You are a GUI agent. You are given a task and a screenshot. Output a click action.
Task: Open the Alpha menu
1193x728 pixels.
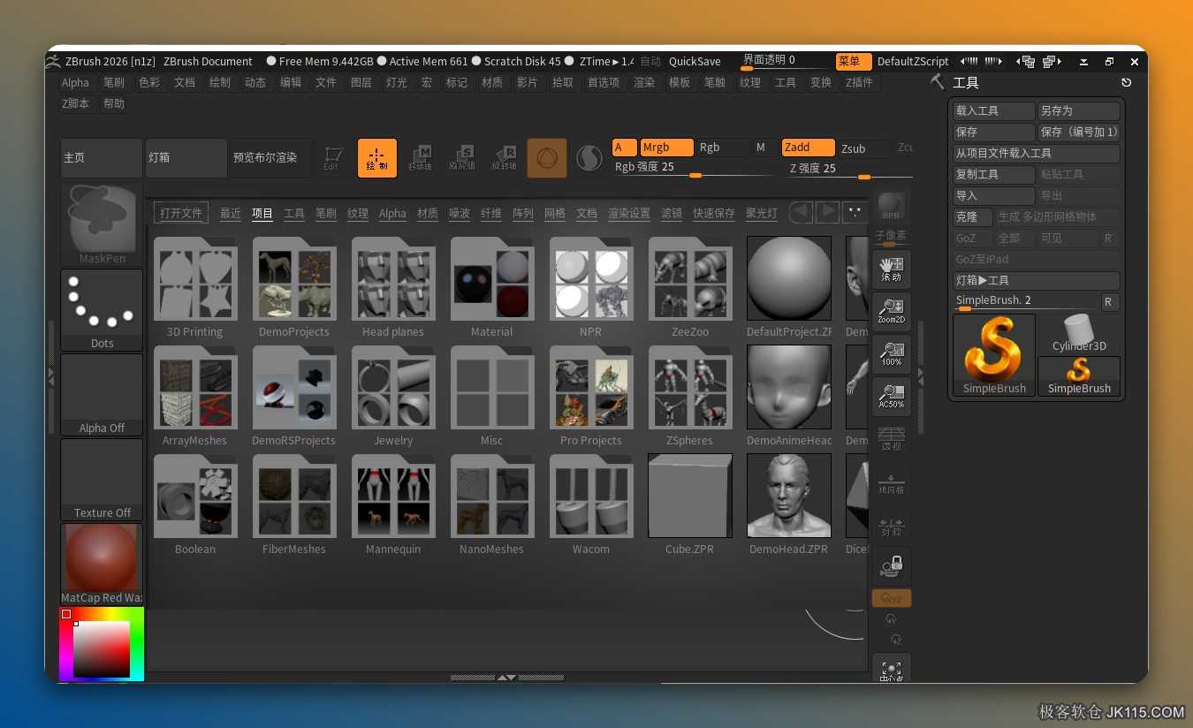pos(76,82)
